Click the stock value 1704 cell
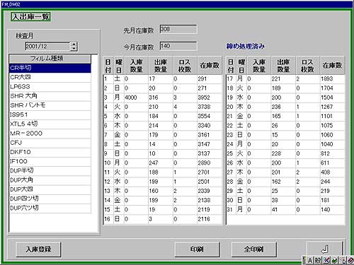This screenshot has width=354, height=265. [332, 88]
